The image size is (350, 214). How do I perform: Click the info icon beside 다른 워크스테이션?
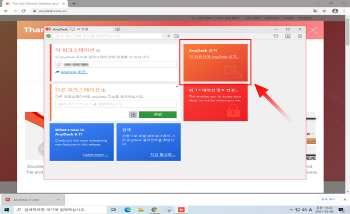103,90
